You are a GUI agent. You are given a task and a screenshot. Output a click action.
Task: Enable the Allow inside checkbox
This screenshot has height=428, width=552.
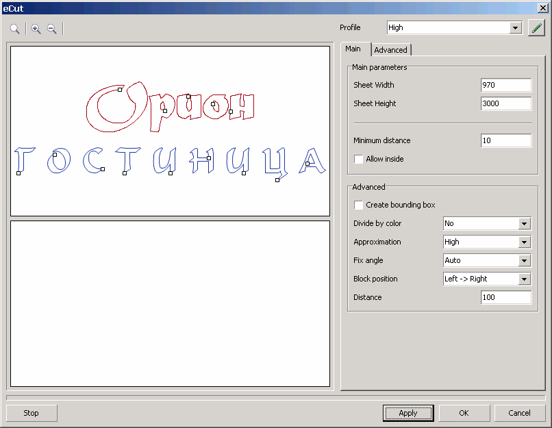point(358,159)
